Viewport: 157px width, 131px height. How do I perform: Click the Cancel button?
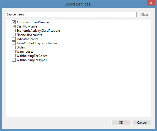pyautogui.click(x=142, y=122)
